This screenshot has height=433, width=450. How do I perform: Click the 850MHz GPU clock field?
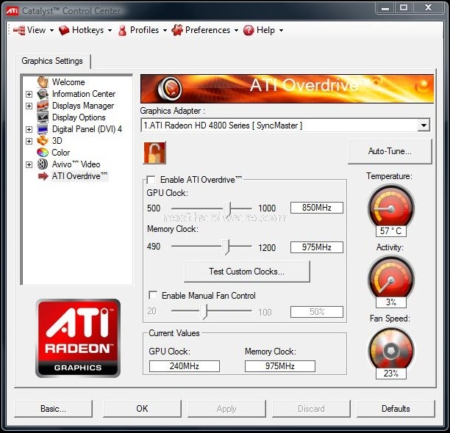[317, 208]
